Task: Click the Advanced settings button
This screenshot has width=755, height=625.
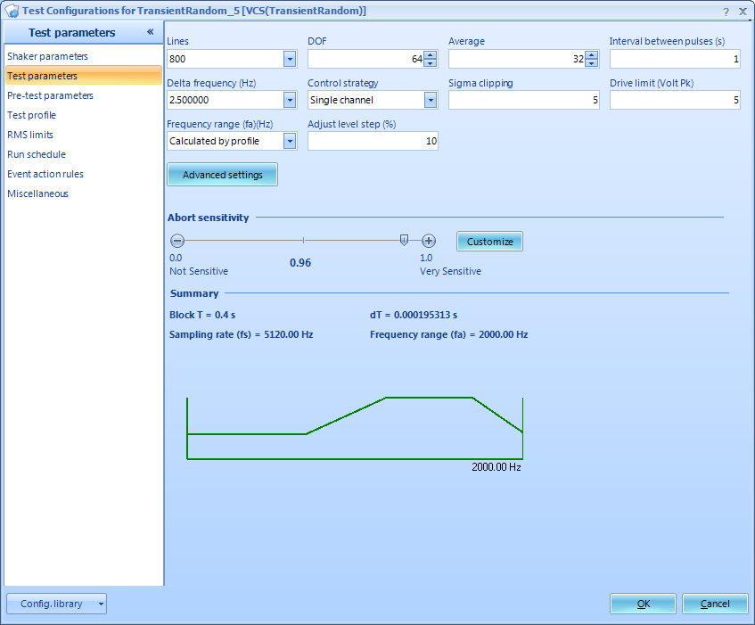Action: point(223,175)
